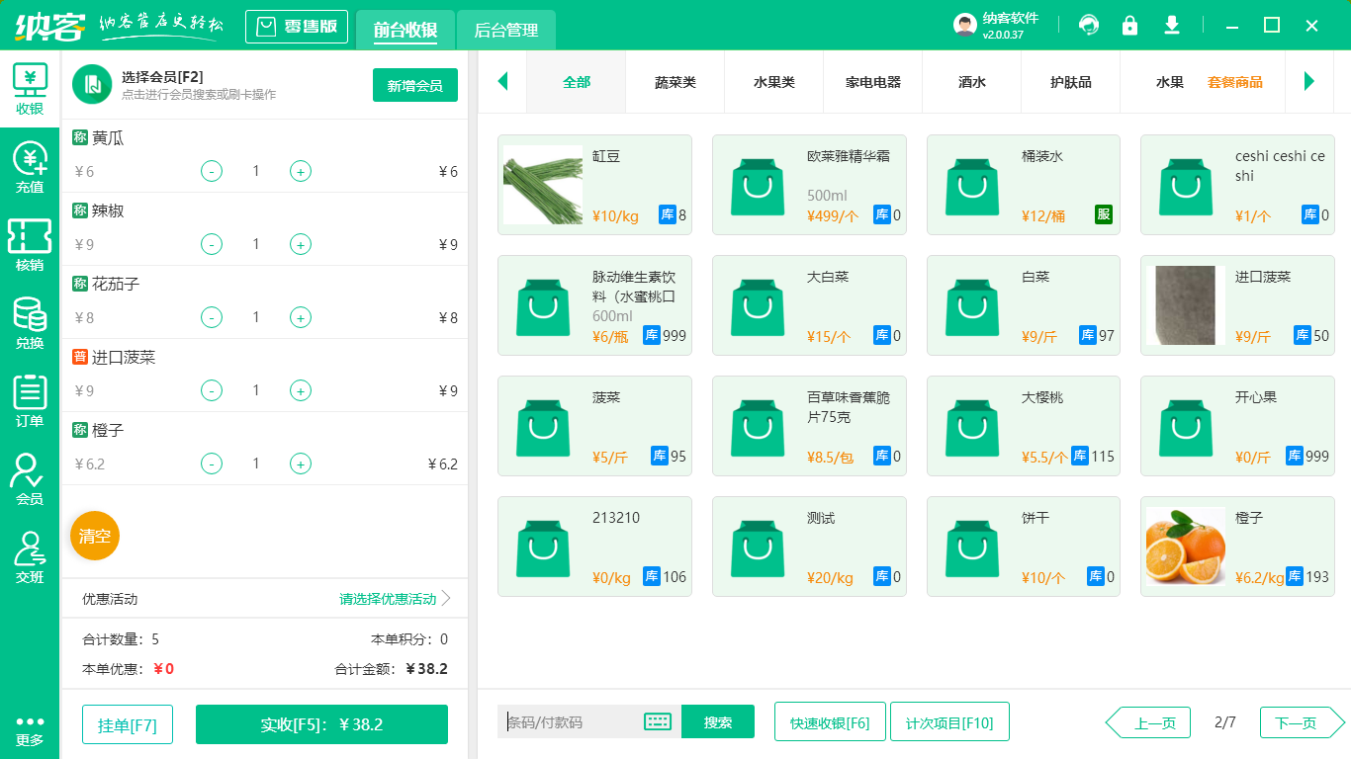Click the 计次项目[F10] button
The height and width of the screenshot is (759, 1351).
(x=949, y=721)
